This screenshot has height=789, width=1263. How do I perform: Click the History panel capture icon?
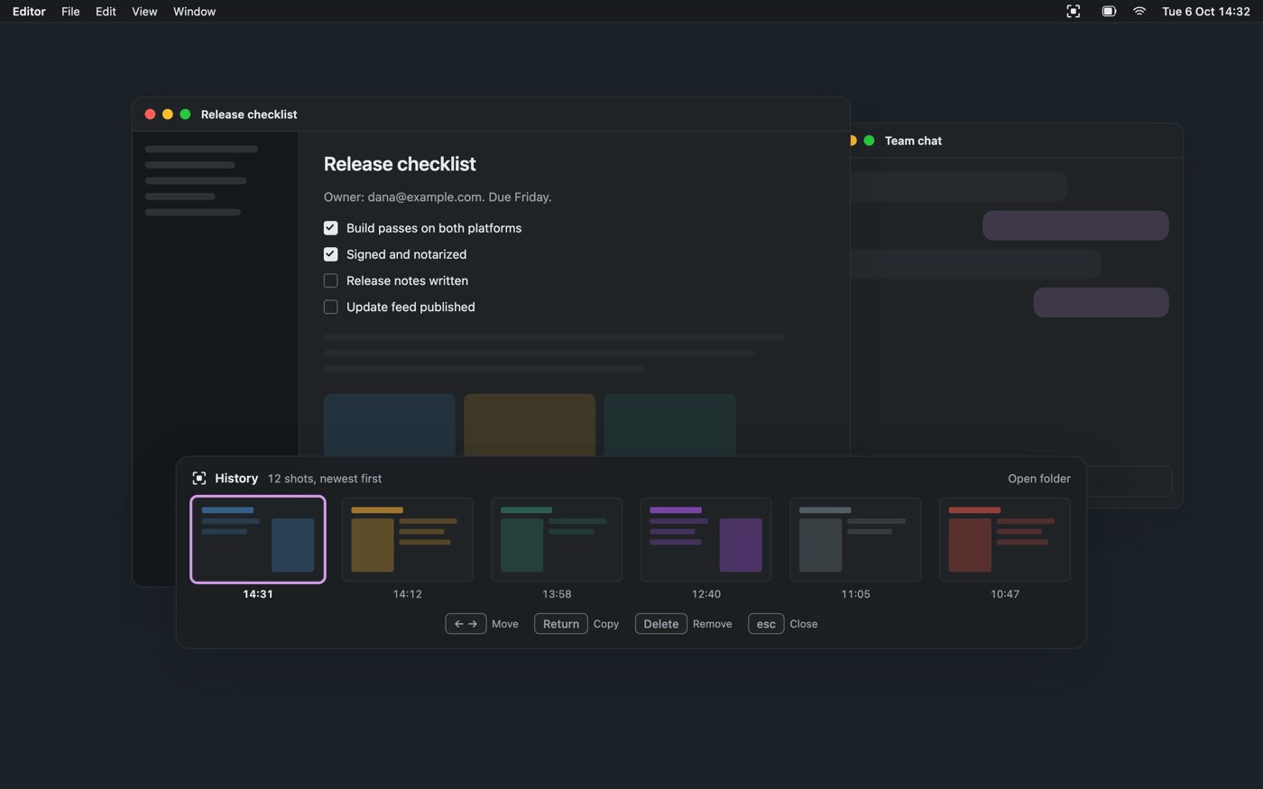[x=199, y=479]
